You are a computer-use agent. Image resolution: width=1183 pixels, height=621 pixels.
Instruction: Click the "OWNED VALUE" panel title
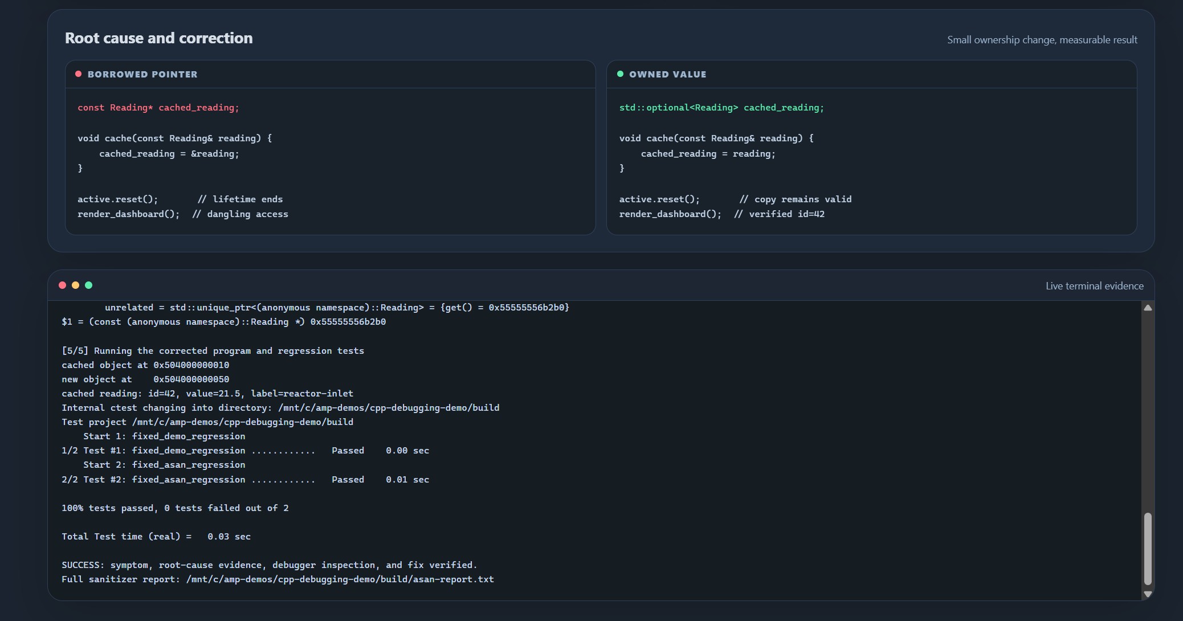667,75
